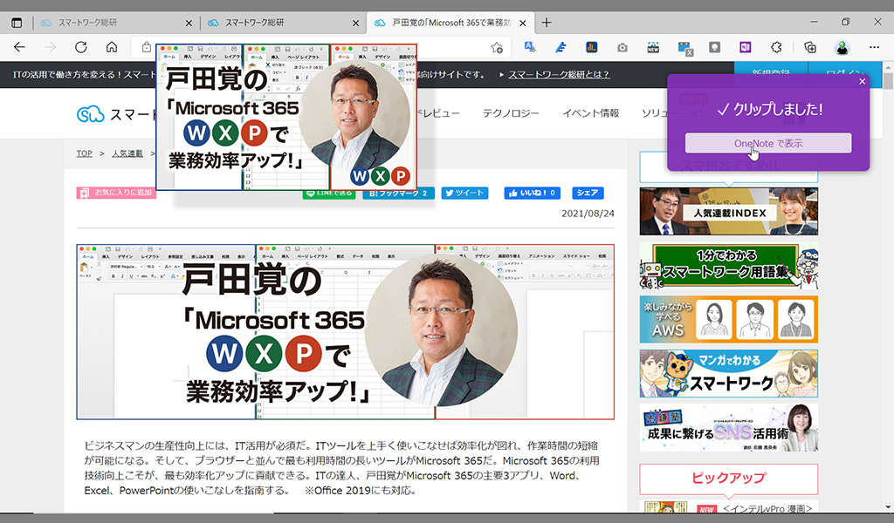This screenshot has width=894, height=523.
Task: Select the 戸田覚のMicrosoft 365 tab
Action: (450, 23)
